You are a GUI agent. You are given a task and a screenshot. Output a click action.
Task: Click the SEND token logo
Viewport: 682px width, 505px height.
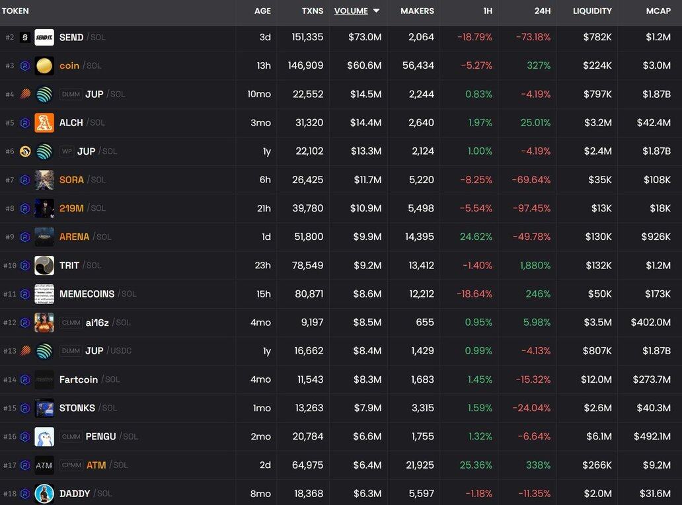point(44,38)
